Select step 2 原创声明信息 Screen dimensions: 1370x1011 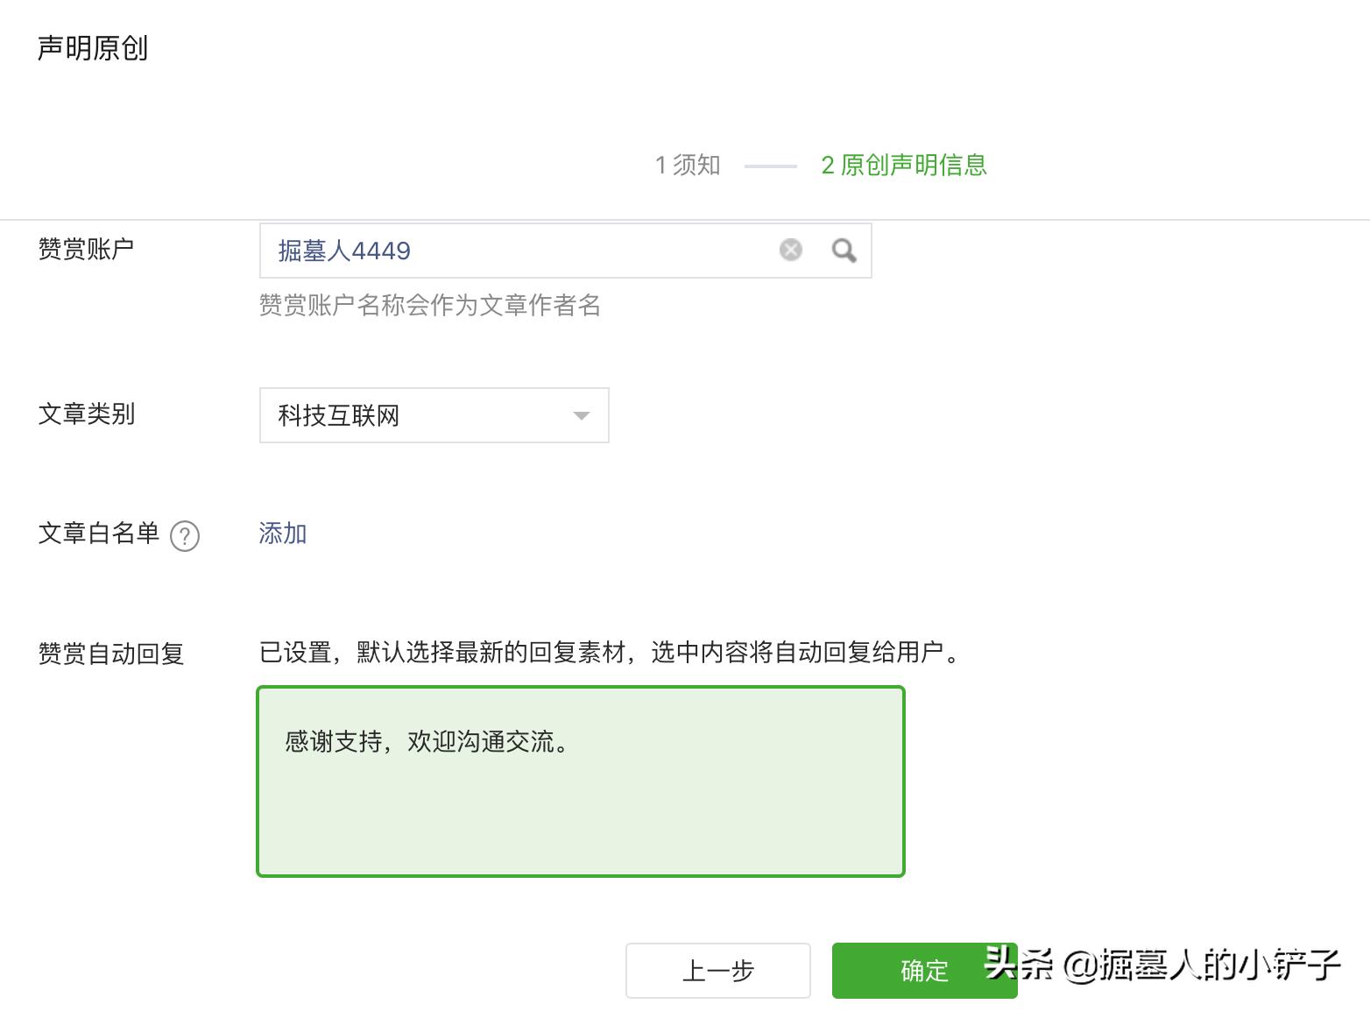point(904,165)
